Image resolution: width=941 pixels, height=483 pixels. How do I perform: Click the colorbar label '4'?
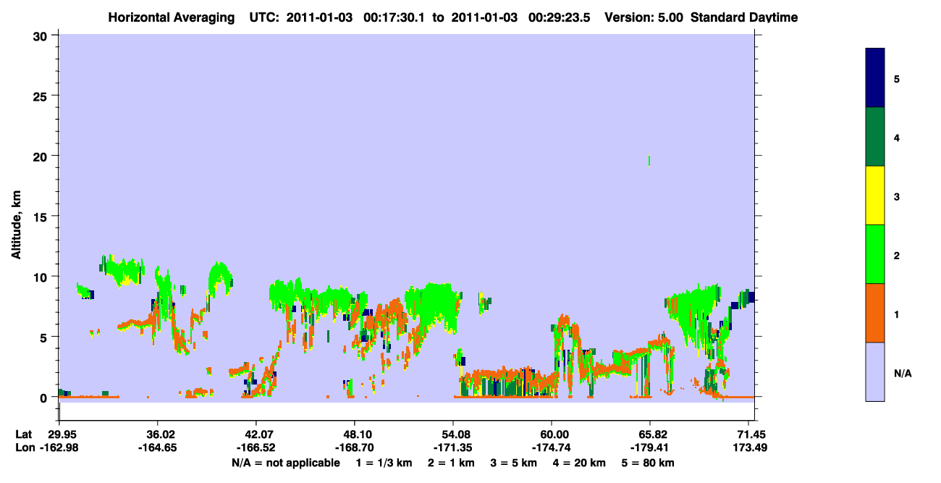point(897,137)
